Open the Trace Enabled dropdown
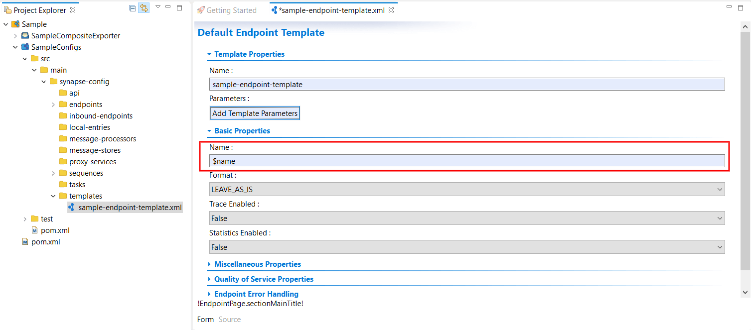The height and width of the screenshot is (330, 751). tap(720, 218)
